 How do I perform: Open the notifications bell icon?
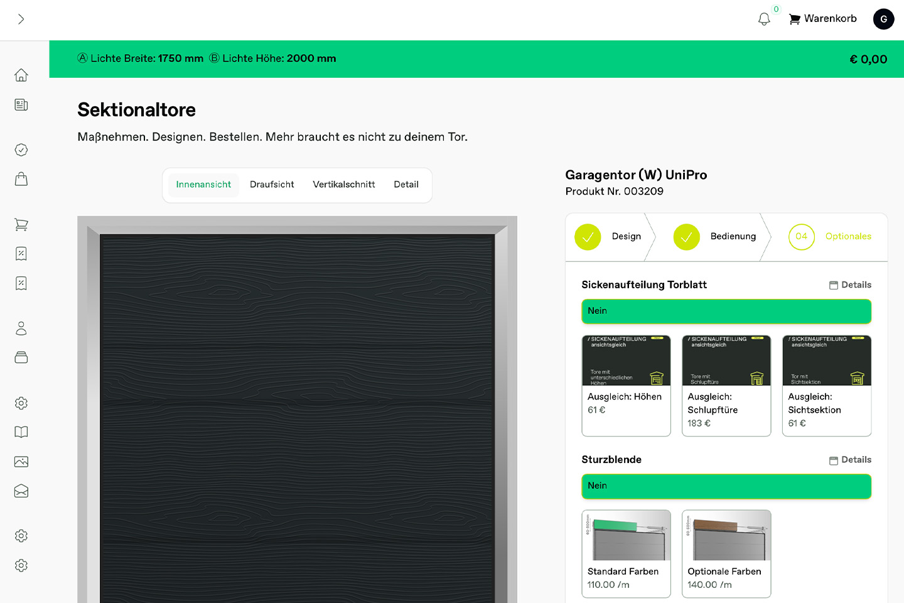pyautogui.click(x=764, y=19)
